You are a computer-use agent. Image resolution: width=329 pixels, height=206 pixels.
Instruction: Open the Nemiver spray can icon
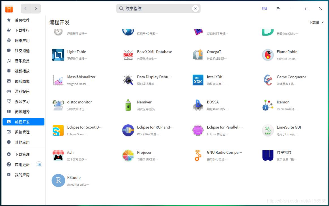pos(128,105)
